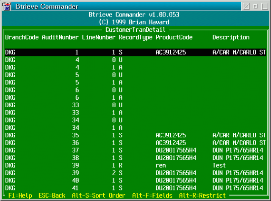Select row with audit 4 record type A
The width and height of the screenshot is (271, 201).
135,67
